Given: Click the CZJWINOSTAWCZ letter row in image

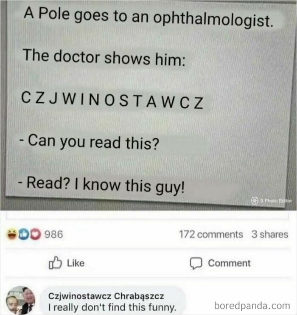Looking at the screenshot, I should pyautogui.click(x=112, y=100).
